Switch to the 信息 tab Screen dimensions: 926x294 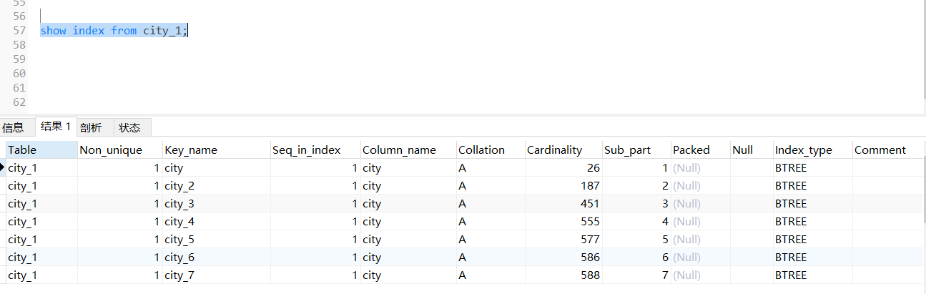click(14, 128)
